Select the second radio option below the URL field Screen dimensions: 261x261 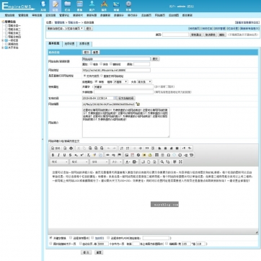(102, 76)
